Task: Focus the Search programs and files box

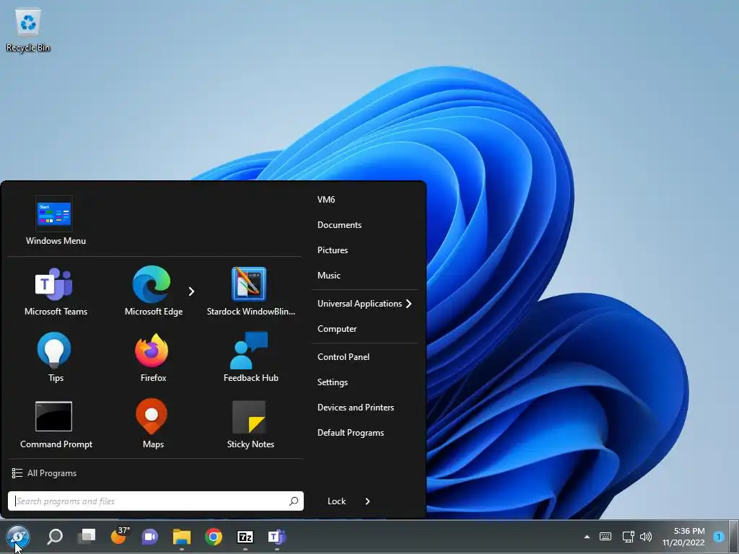Action: pyautogui.click(x=156, y=501)
